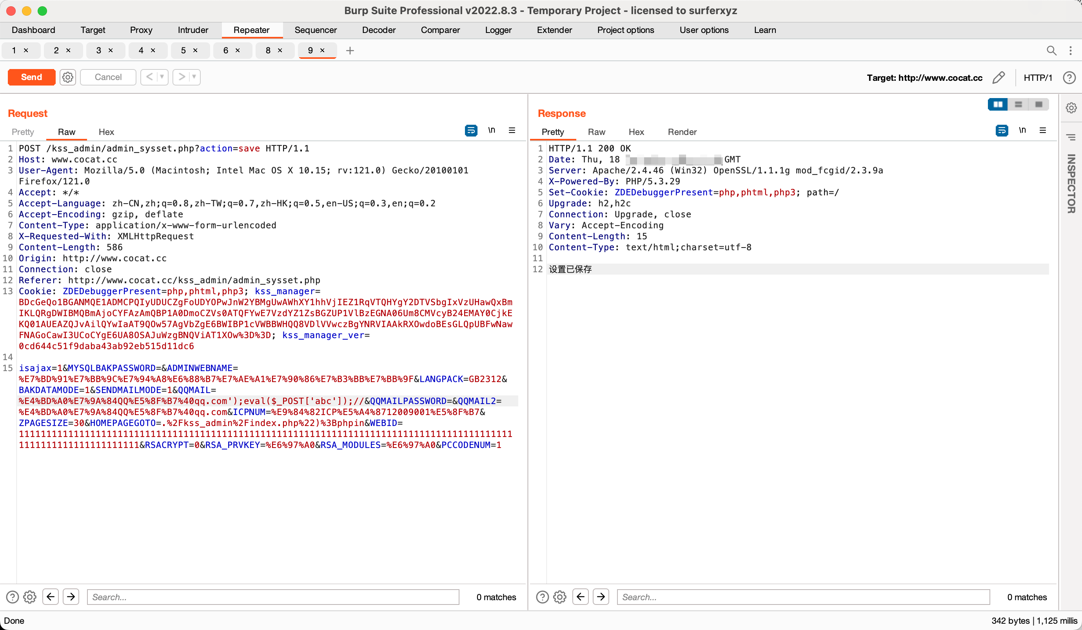Open Response search settings gear

tap(559, 597)
